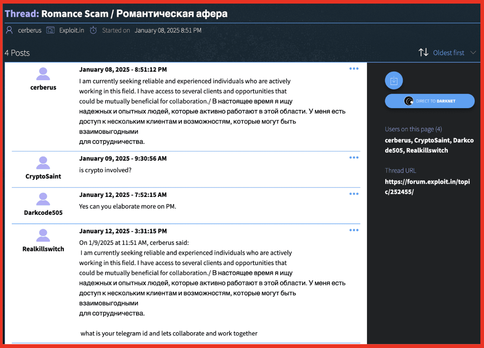Click the January 12, 2025 - 3:31:15 PM timestamp

coord(123,231)
